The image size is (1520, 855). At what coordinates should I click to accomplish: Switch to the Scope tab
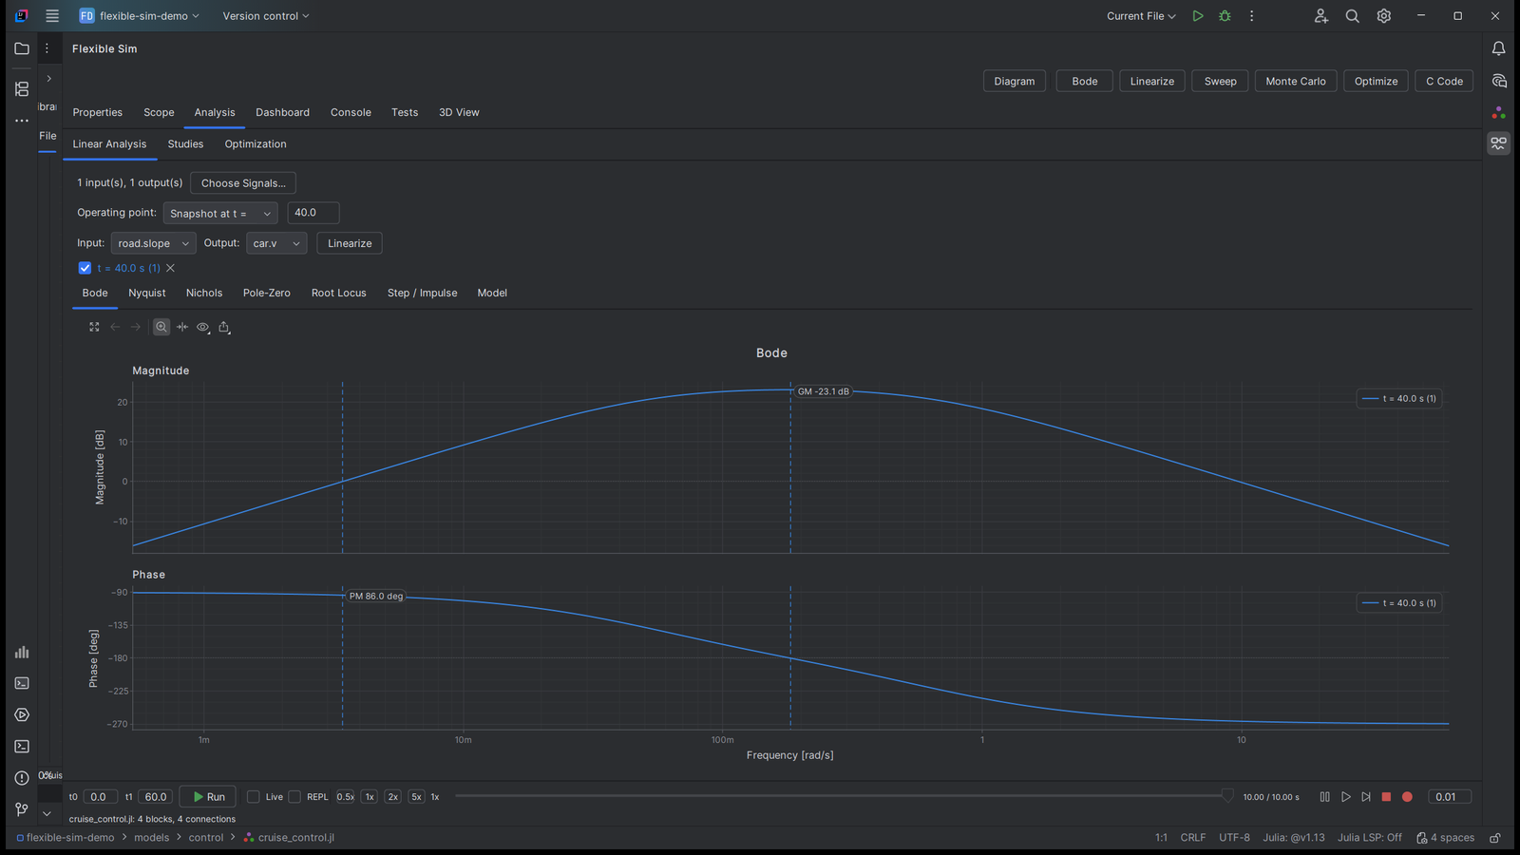click(159, 112)
